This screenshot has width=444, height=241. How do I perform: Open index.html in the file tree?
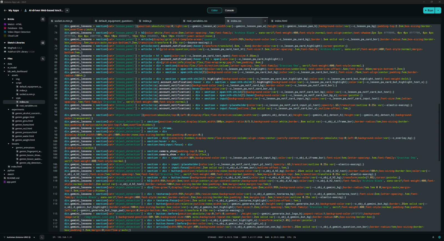click(x=16, y=167)
